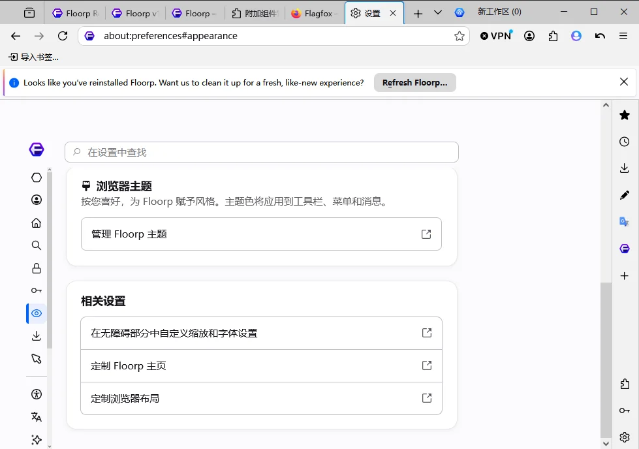The image size is (639, 449).
Task: Open the hamburger application menu
Action: pyautogui.click(x=623, y=36)
